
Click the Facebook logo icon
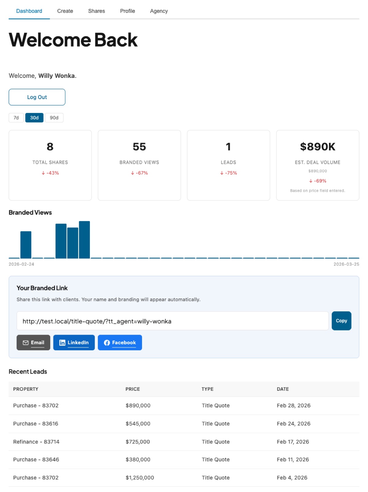coord(107,343)
